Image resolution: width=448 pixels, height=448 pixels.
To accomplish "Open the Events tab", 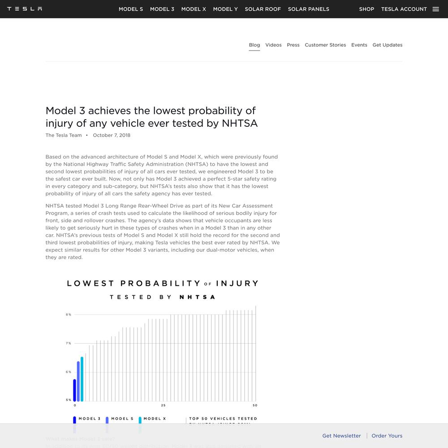I will click(x=359, y=45).
